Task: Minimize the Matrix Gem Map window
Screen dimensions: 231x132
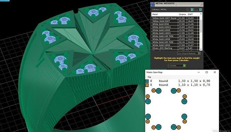Action: [x=199, y=72]
